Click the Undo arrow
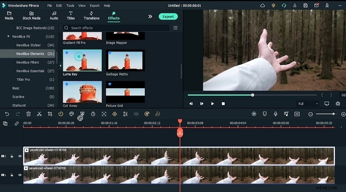This screenshot has width=346, height=192. coord(7,114)
